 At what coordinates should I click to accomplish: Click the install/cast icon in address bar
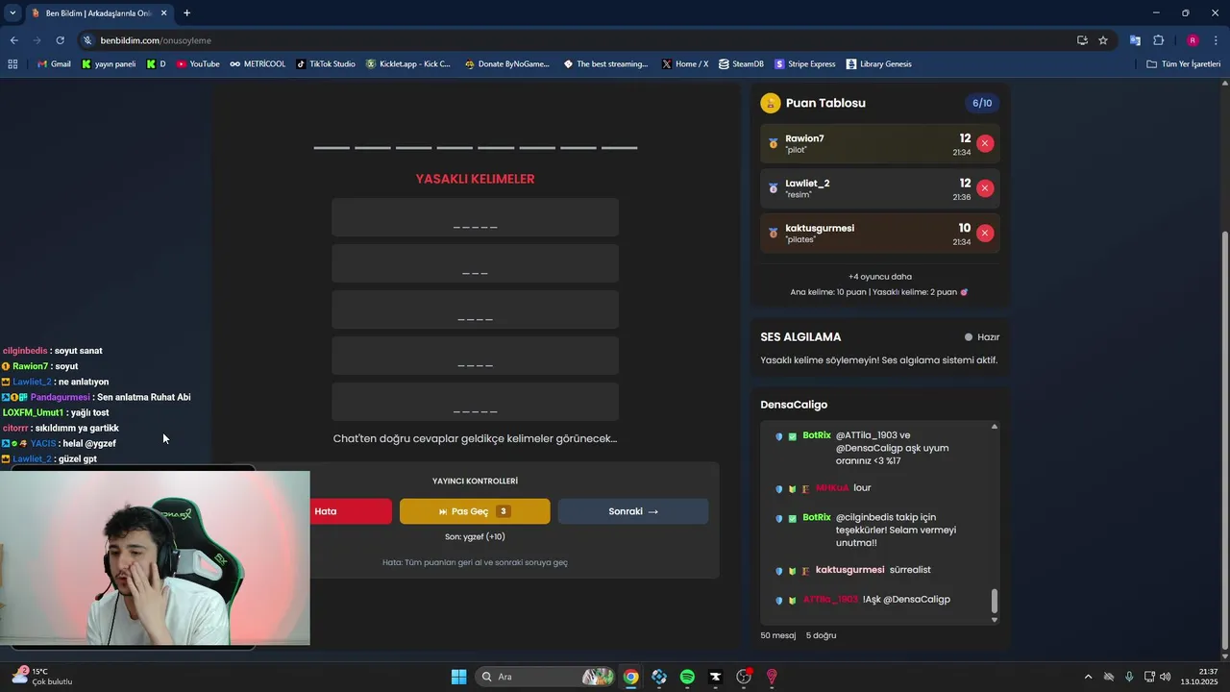click(x=1082, y=40)
